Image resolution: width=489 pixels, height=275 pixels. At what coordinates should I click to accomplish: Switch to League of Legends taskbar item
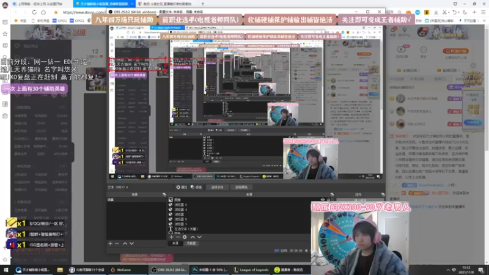(251, 269)
